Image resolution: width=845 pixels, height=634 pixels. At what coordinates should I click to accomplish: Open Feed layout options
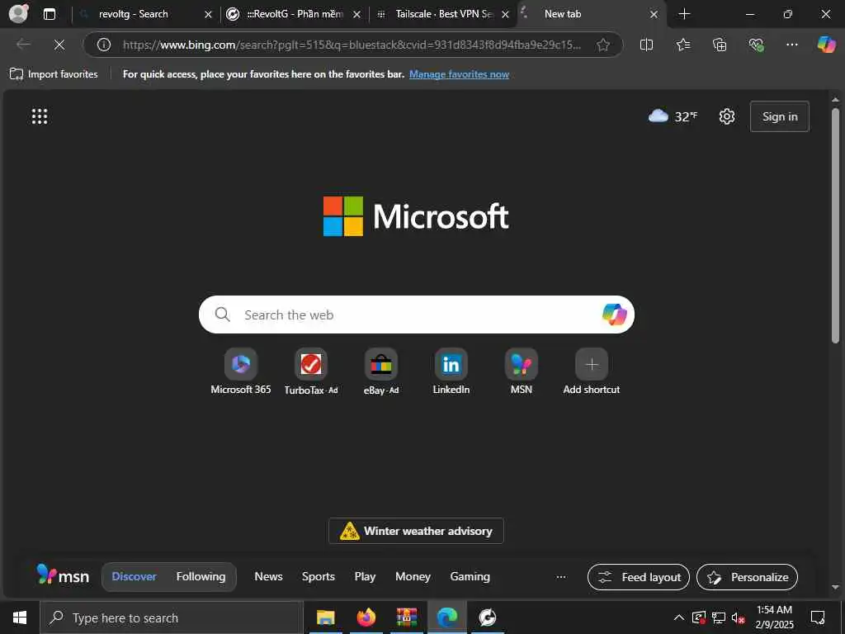[639, 577]
